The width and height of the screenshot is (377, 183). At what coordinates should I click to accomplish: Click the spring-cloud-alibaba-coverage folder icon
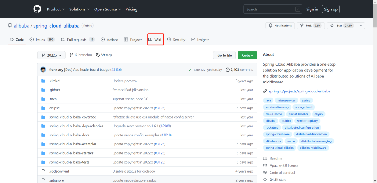43,117
